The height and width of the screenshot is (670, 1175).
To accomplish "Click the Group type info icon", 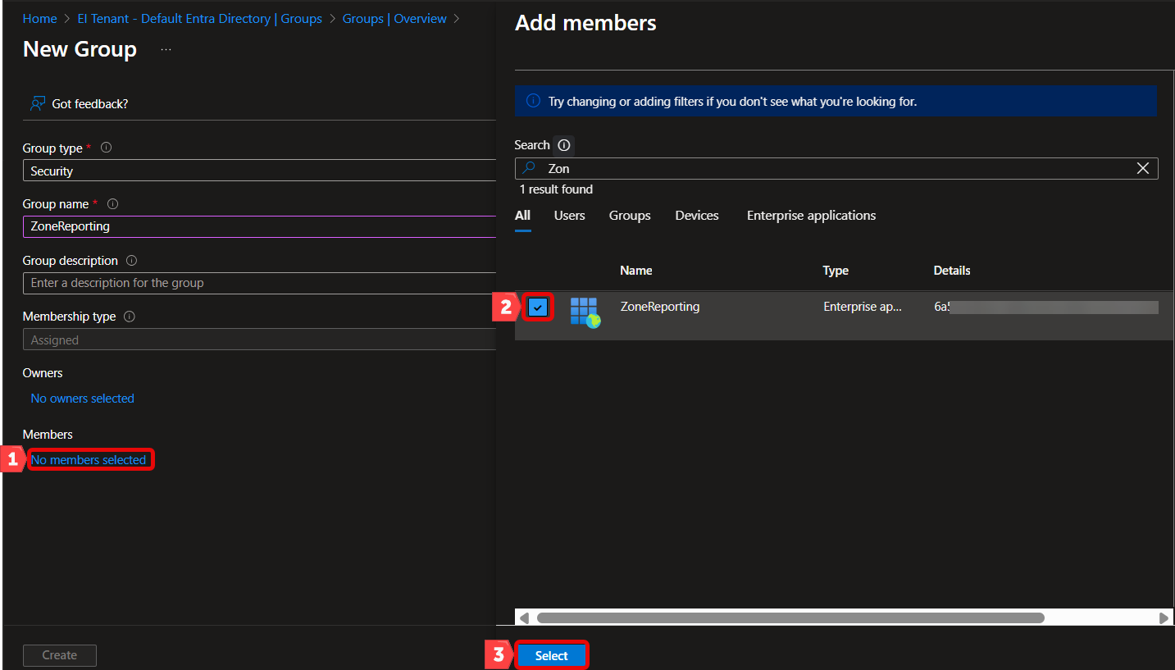I will [x=106, y=148].
